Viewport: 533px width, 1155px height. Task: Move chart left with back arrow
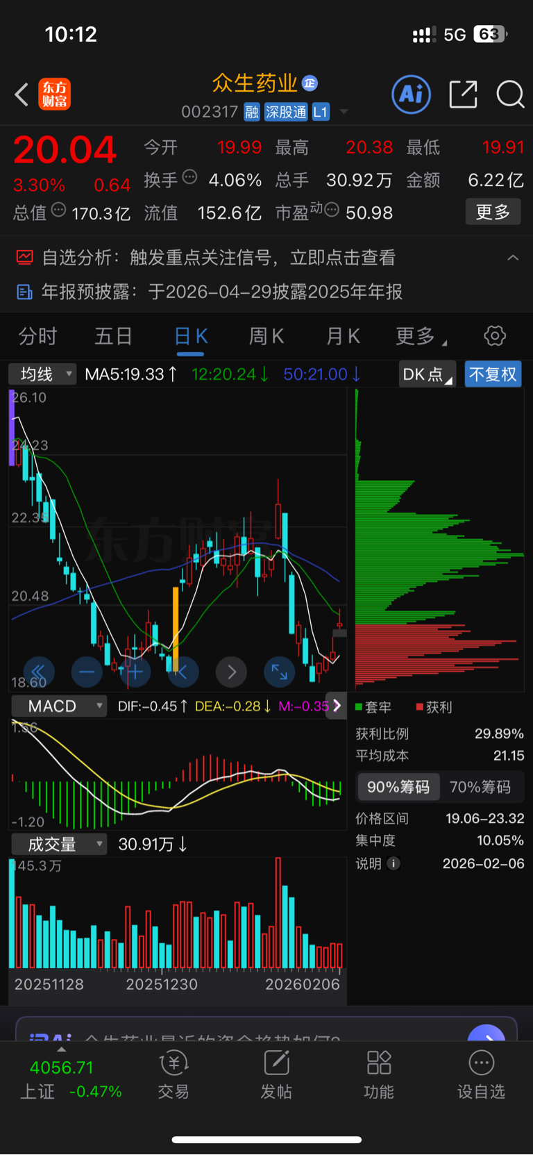183,672
